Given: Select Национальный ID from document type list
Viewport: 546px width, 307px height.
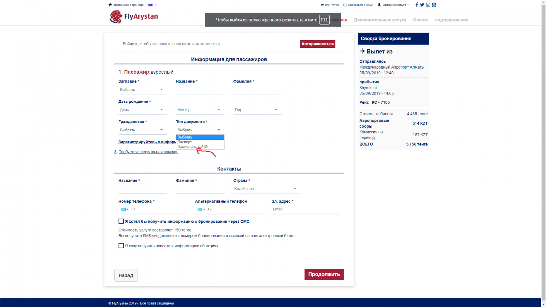Looking at the screenshot, I should 200,147.
